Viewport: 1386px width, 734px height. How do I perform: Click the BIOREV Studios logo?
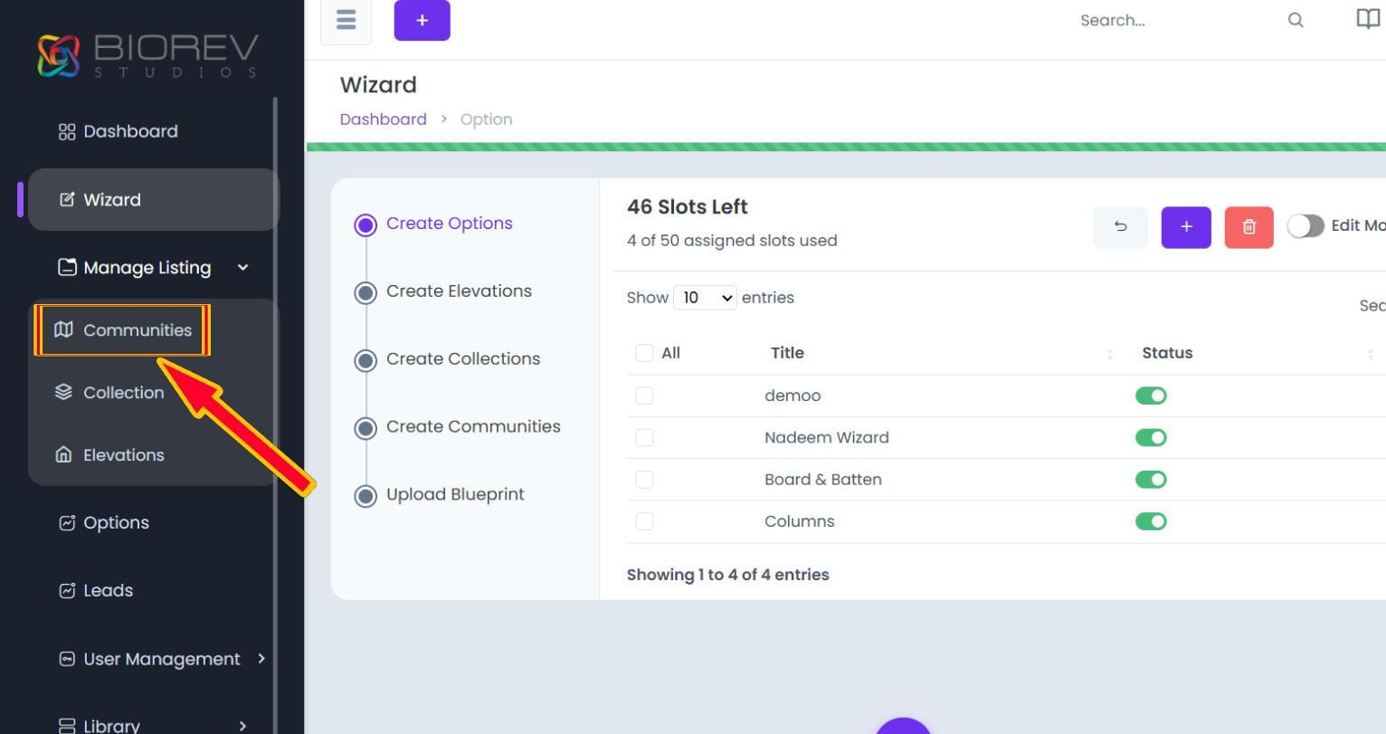[x=148, y=55]
